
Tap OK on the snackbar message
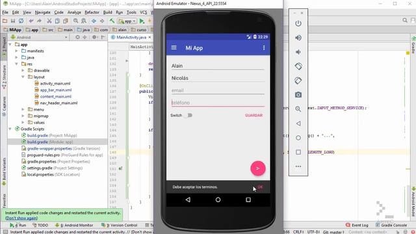260,187
